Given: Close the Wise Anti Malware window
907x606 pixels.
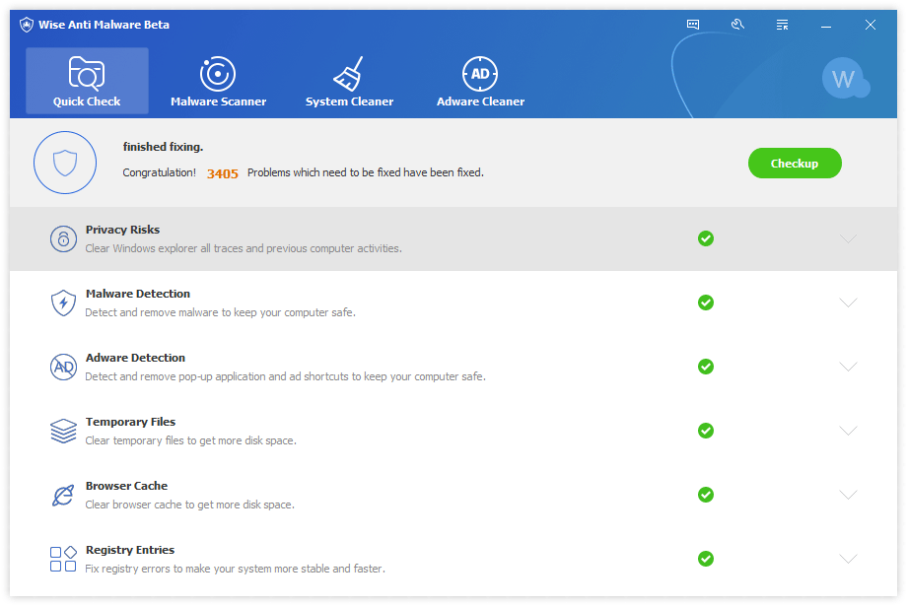Looking at the screenshot, I should [870, 25].
